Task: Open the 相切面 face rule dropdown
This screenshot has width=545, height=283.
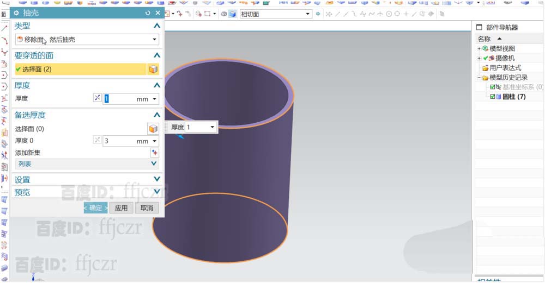Action: pyautogui.click(x=307, y=14)
